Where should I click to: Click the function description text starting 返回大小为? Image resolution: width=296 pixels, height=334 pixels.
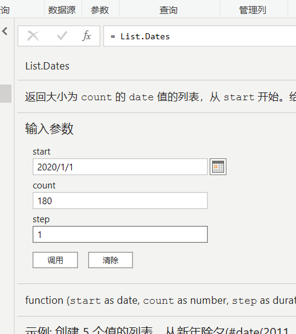pos(161,97)
